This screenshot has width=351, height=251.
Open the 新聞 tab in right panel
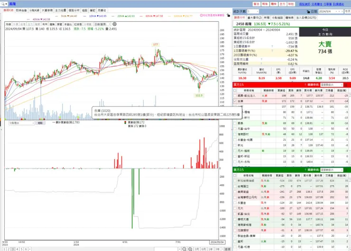pos(267,18)
